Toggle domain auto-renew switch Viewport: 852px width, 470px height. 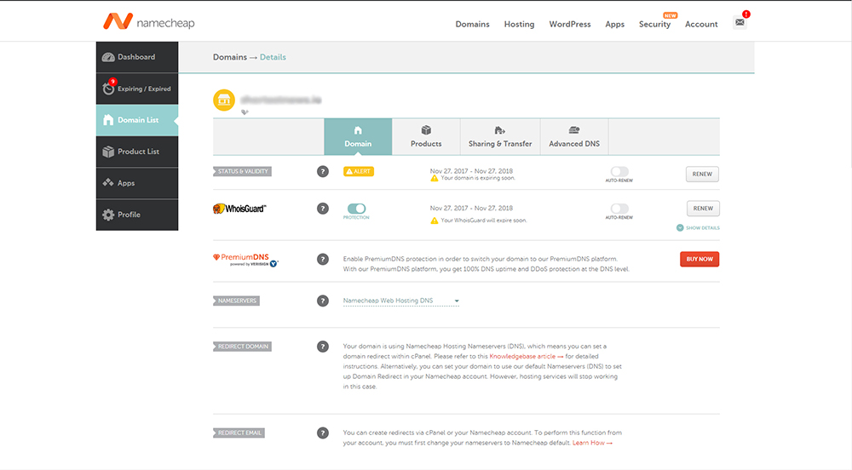(619, 171)
